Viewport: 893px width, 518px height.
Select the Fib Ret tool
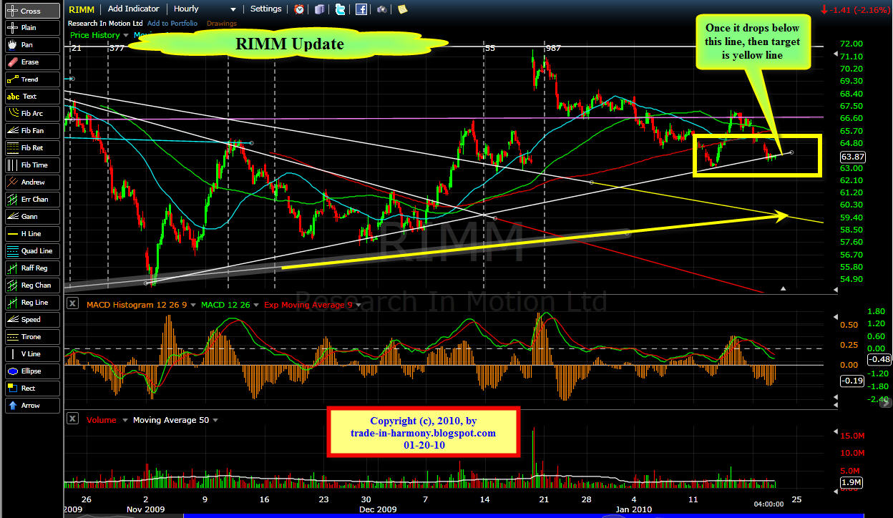click(x=31, y=148)
